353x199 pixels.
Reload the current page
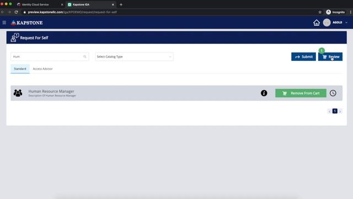click(16, 12)
